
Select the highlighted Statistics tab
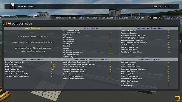click(156, 18)
